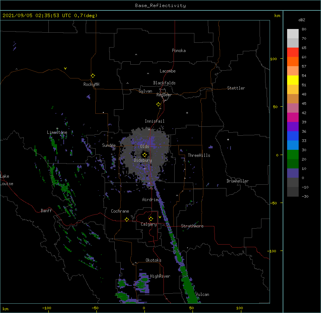
Task: Pick the slate-purple 0–10 dBZ legend swatch
Action: click(x=293, y=173)
